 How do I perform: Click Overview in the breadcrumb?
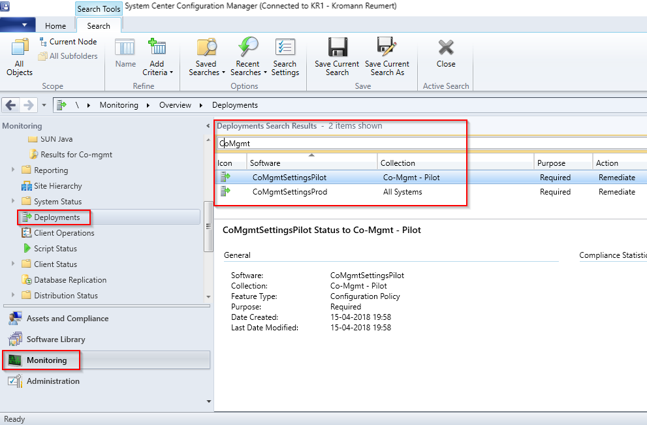(x=175, y=105)
